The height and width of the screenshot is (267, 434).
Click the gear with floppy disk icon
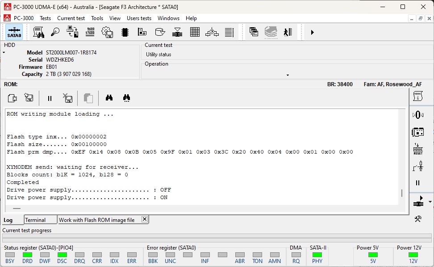107,32
